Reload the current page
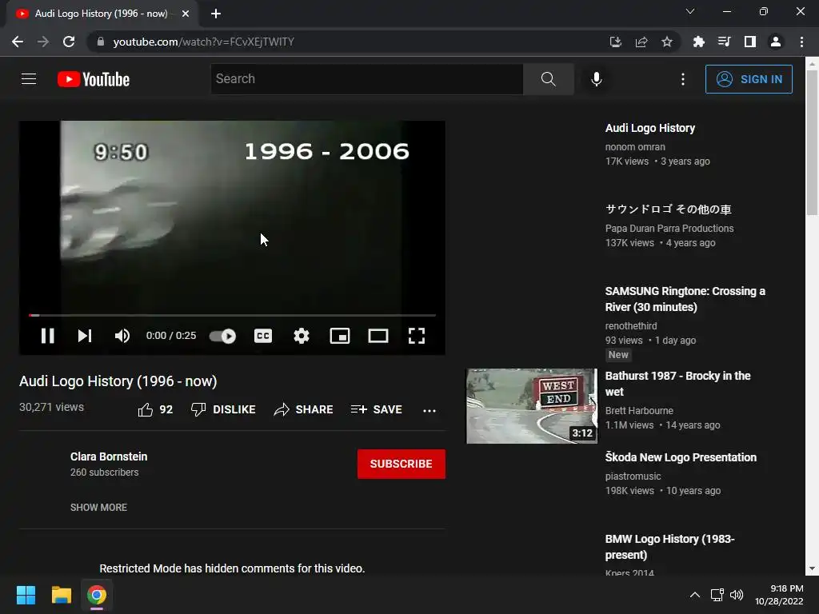The image size is (819, 614). (69, 42)
